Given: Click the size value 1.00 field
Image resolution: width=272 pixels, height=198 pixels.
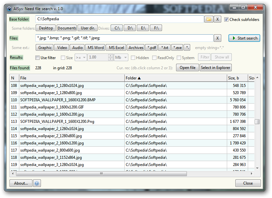Looking at the screenshot, I should [x=98, y=57].
